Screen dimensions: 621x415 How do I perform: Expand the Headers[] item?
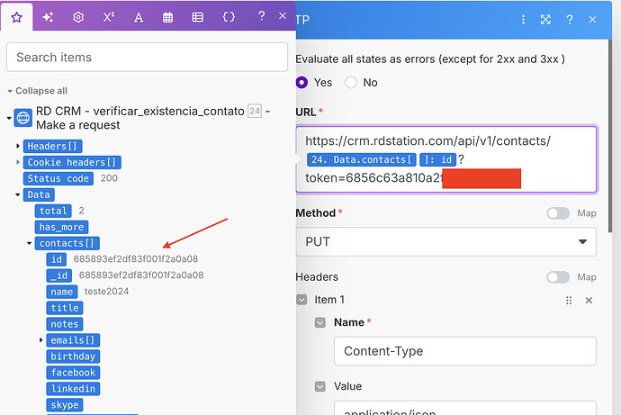18,146
